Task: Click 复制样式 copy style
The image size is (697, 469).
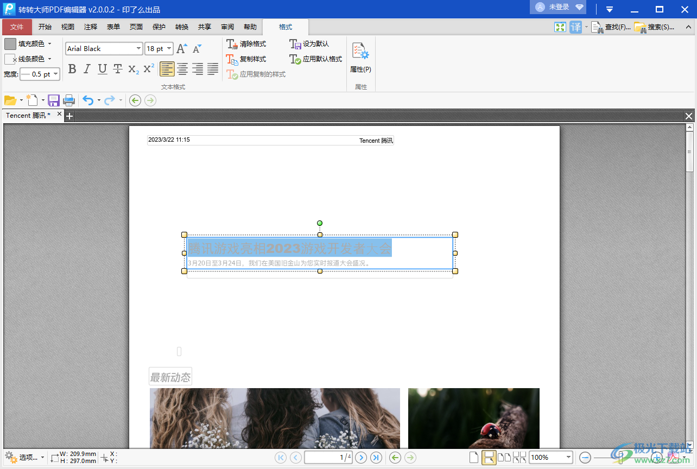Action: tap(246, 59)
